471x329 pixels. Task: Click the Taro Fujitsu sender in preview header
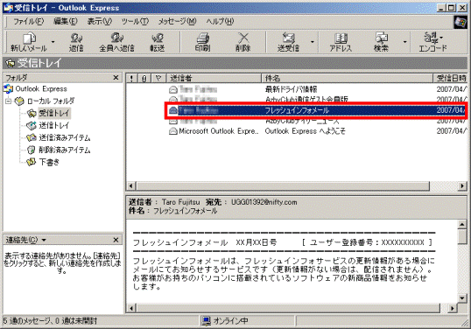point(181,202)
